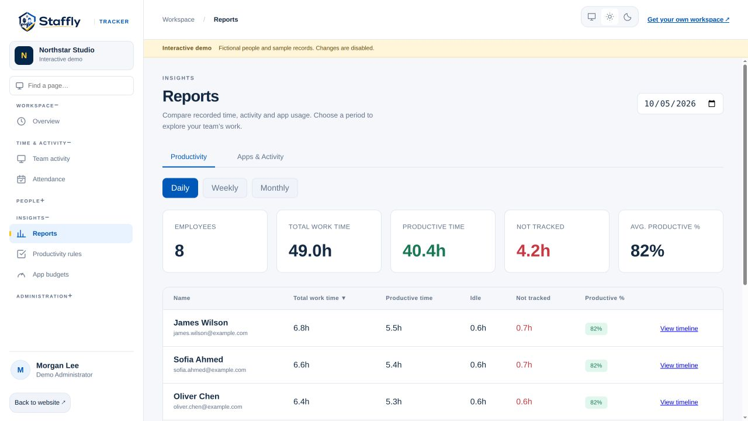
Task: Collapse the Workspace section
Action: (x=37, y=106)
